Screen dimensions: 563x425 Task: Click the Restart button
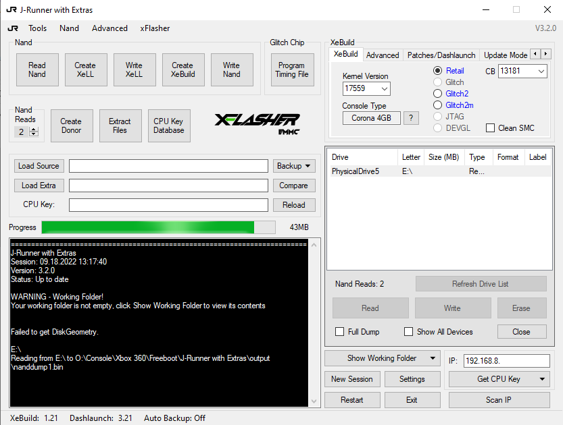point(352,400)
